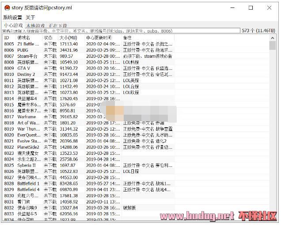Switch to the 中心游戏 tab
This screenshot has width=281, height=225.
coord(13,26)
